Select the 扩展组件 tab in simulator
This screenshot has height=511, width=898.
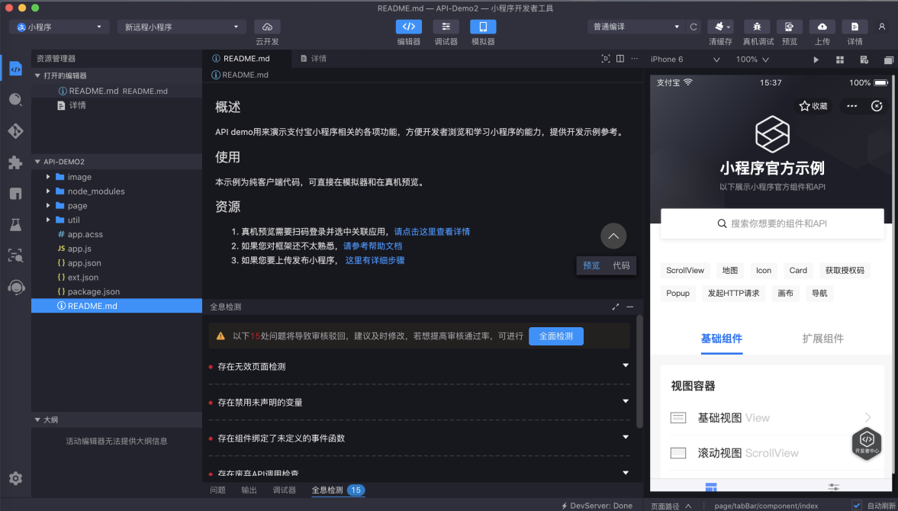(x=823, y=338)
